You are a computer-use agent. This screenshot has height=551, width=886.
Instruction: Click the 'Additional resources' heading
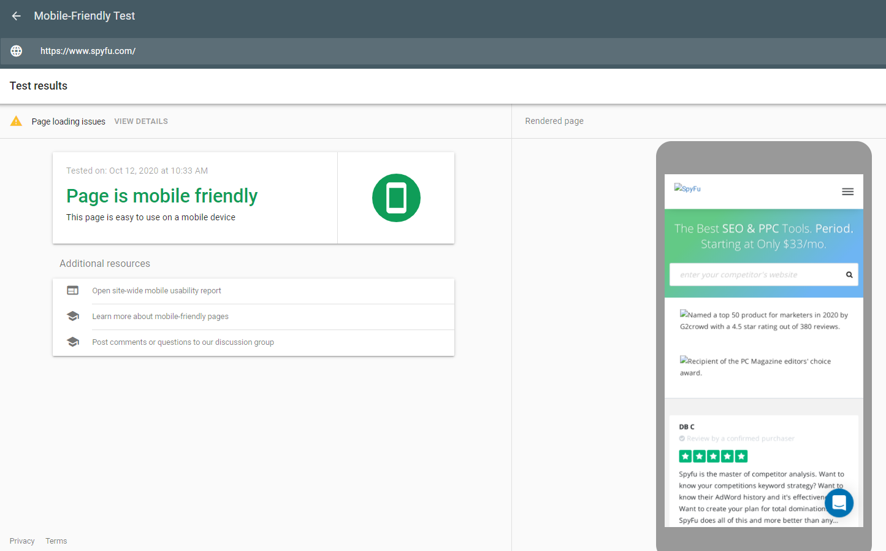(x=105, y=263)
